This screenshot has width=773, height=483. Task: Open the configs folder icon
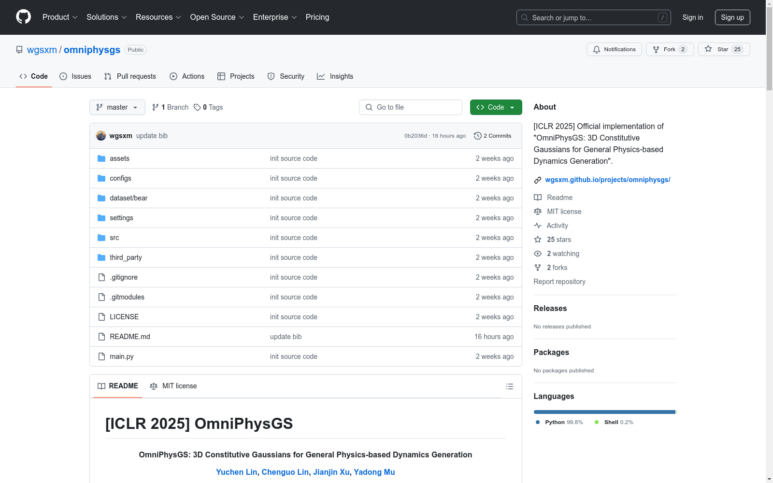pos(101,178)
